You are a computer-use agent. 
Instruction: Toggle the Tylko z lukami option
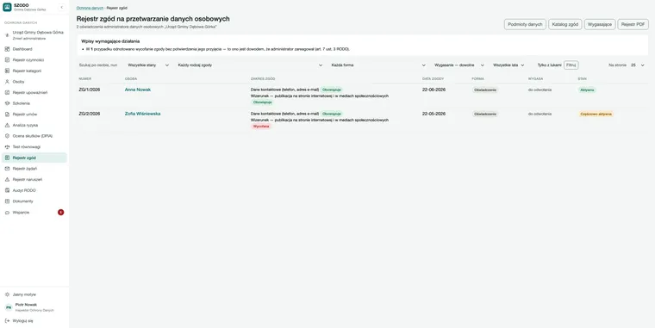[x=549, y=65]
